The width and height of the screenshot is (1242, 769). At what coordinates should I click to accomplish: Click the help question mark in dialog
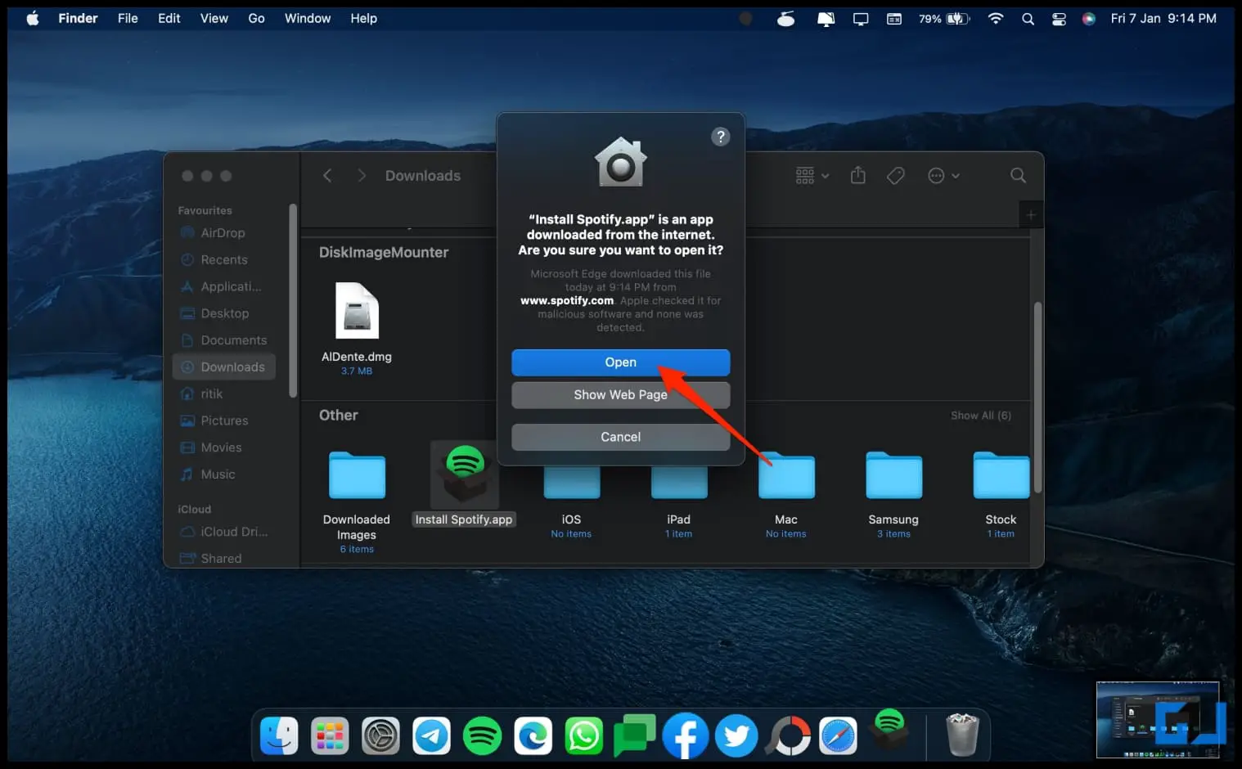click(720, 137)
